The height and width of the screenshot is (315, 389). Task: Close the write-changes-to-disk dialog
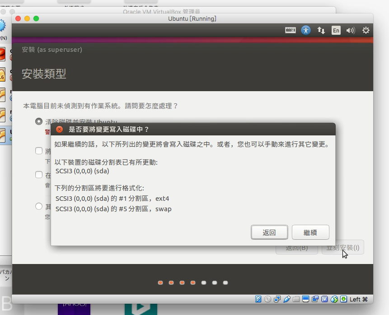(x=59, y=129)
